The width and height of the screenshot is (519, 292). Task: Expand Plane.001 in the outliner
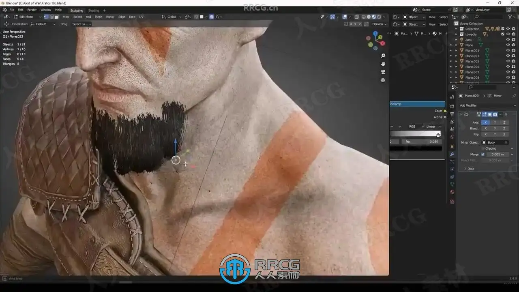point(457,51)
